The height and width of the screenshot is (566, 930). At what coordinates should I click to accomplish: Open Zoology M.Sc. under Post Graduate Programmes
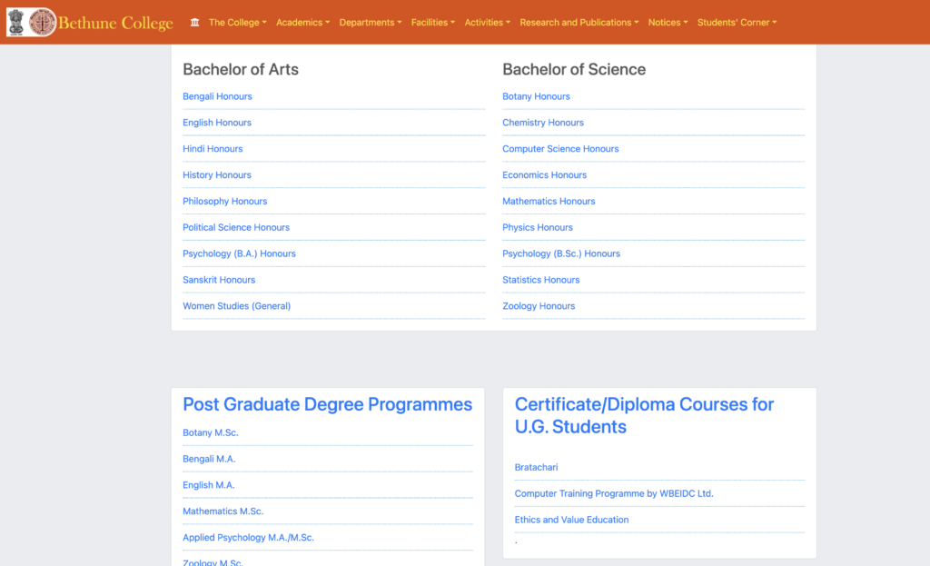click(213, 561)
